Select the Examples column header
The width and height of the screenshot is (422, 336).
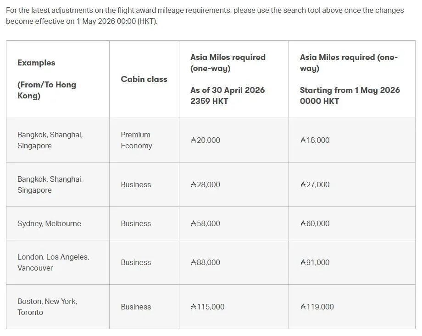(58, 79)
